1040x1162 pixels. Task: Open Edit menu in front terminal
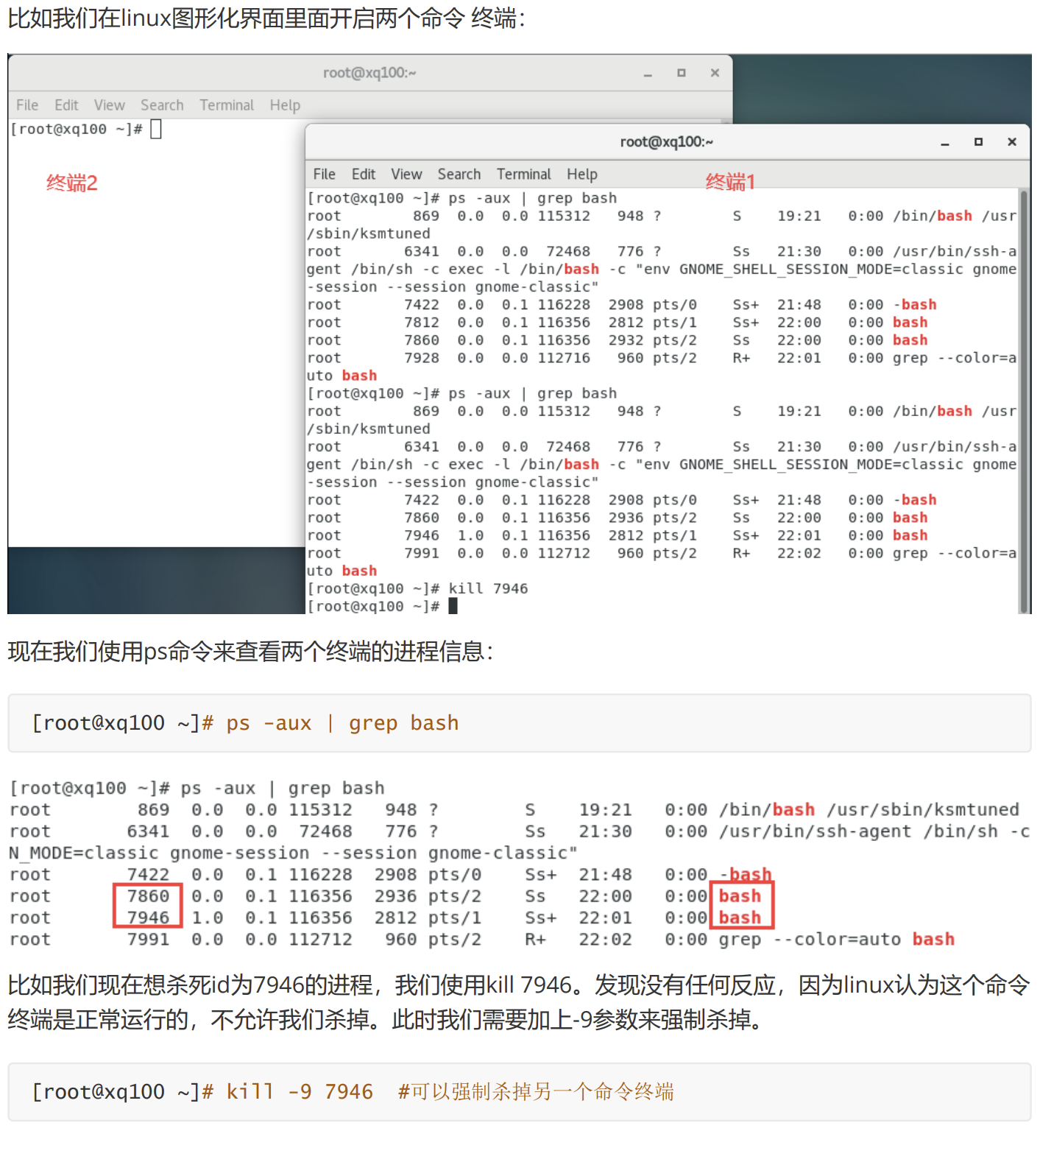[363, 175]
